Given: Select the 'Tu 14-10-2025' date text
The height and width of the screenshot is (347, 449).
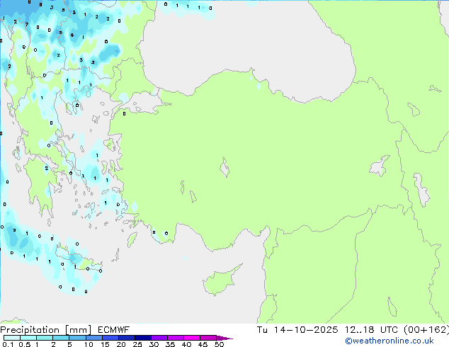Looking at the screenshot, I should [x=297, y=330].
